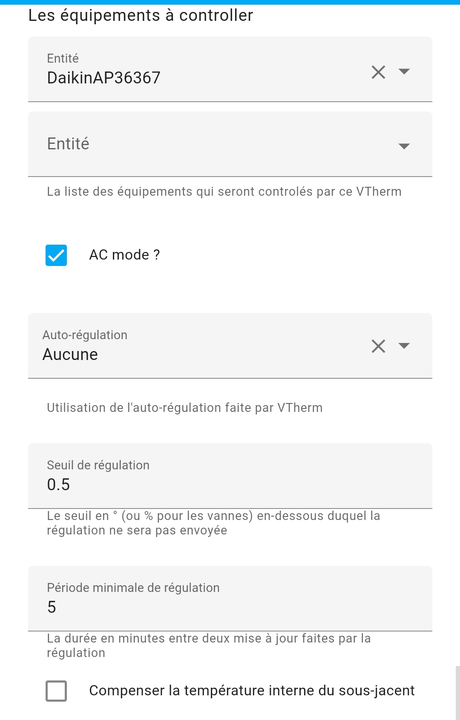Expand the empty Entité dropdown arrow

click(x=404, y=146)
